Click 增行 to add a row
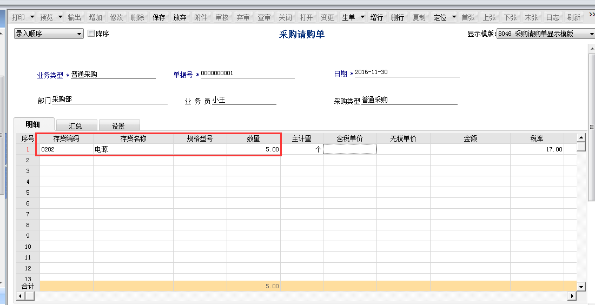 (x=376, y=17)
